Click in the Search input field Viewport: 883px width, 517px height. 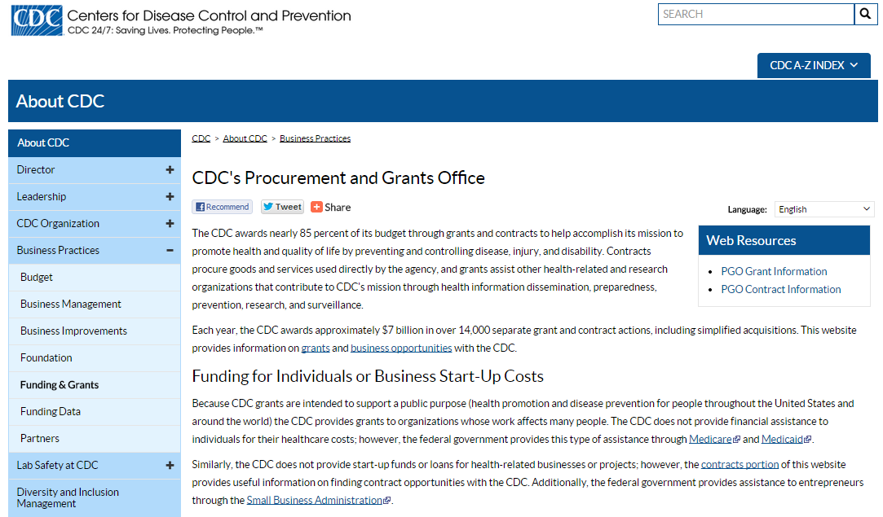pos(755,14)
